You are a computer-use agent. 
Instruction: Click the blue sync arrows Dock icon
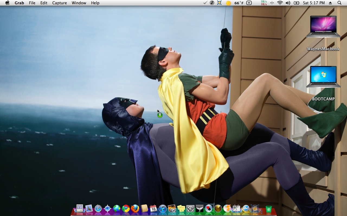pos(246,208)
